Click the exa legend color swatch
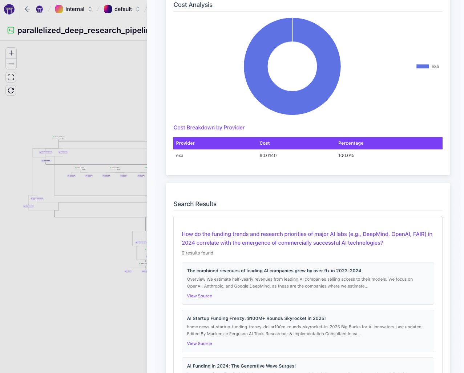 click(423, 67)
